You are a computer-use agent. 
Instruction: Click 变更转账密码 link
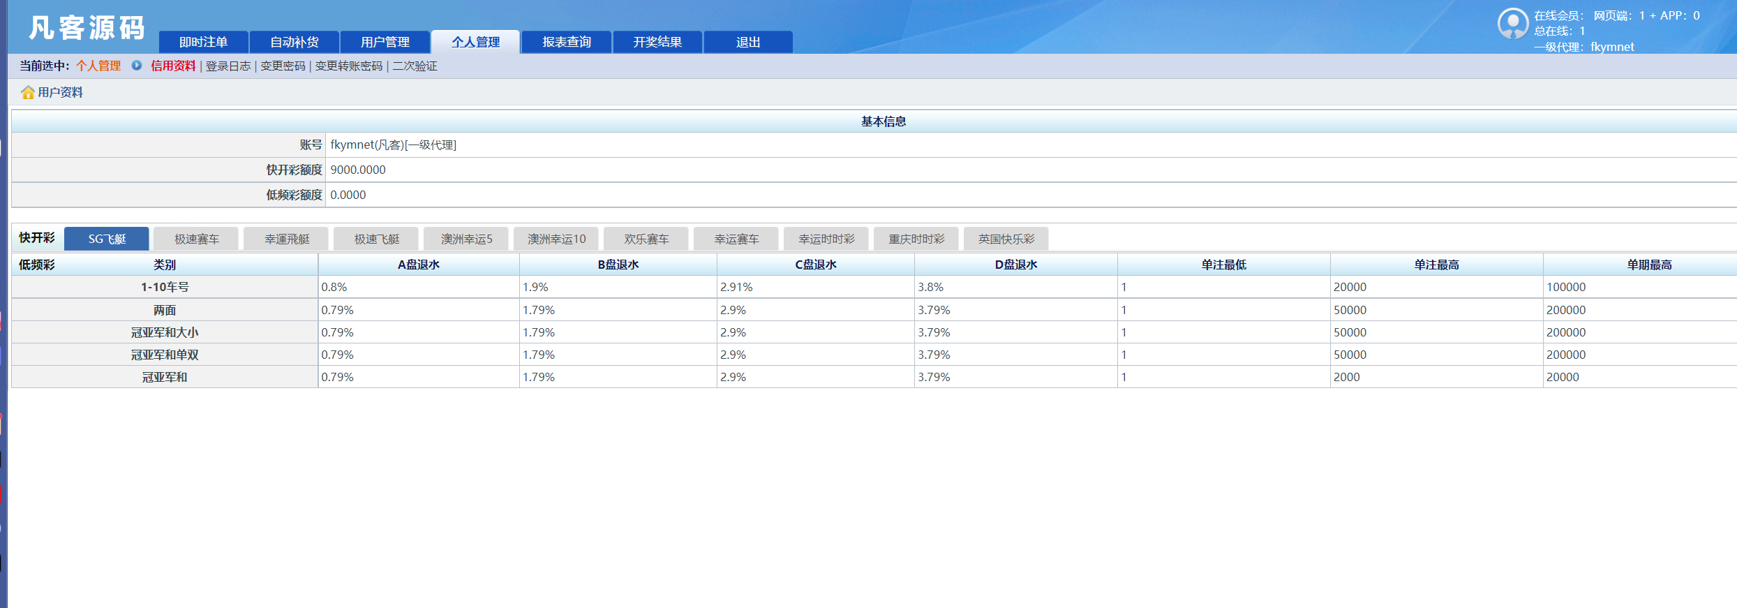pos(349,66)
